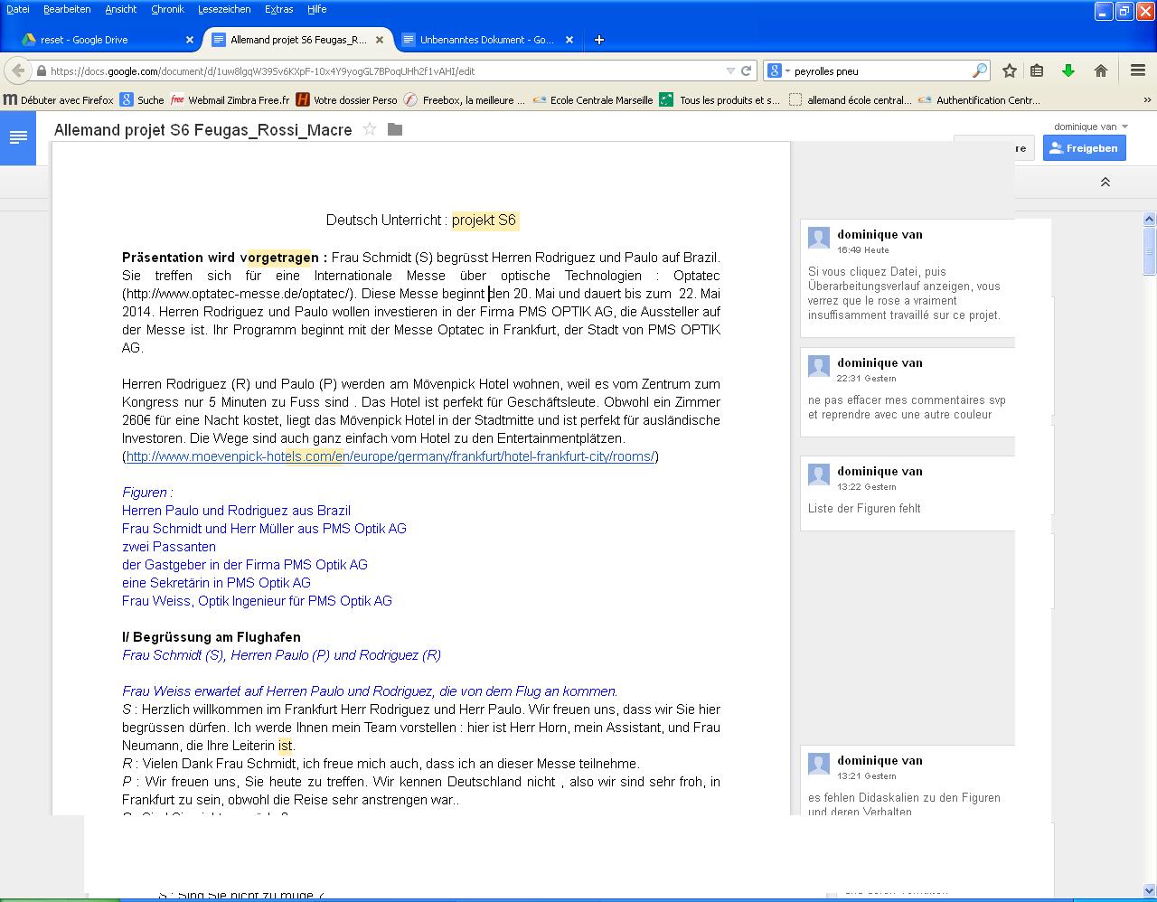Open Votre dossier Perso bookmark

[x=346, y=100]
